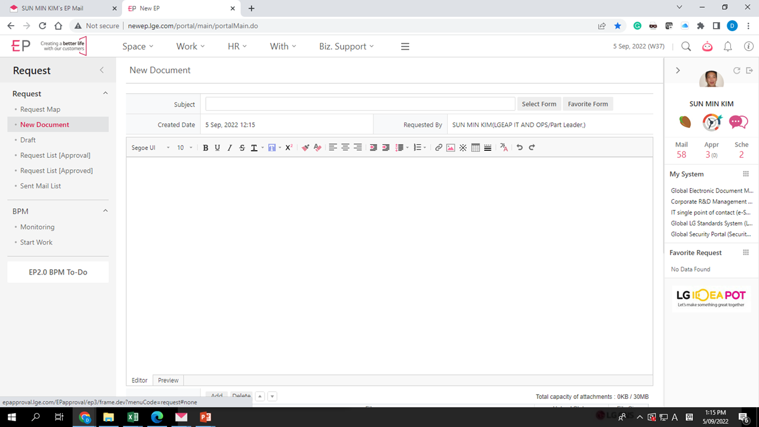The image size is (759, 427).
Task: Insert an image via the picture icon
Action: coord(451,148)
